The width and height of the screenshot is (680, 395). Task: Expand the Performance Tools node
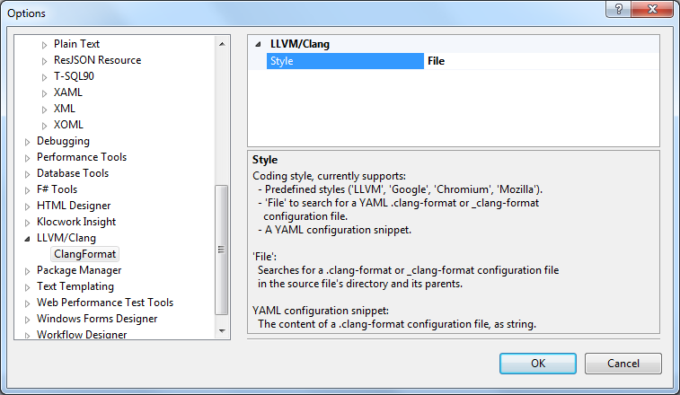[x=28, y=158]
